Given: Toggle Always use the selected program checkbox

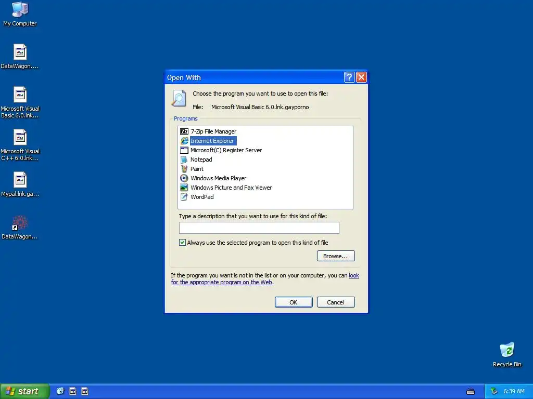Looking at the screenshot, I should [x=183, y=242].
